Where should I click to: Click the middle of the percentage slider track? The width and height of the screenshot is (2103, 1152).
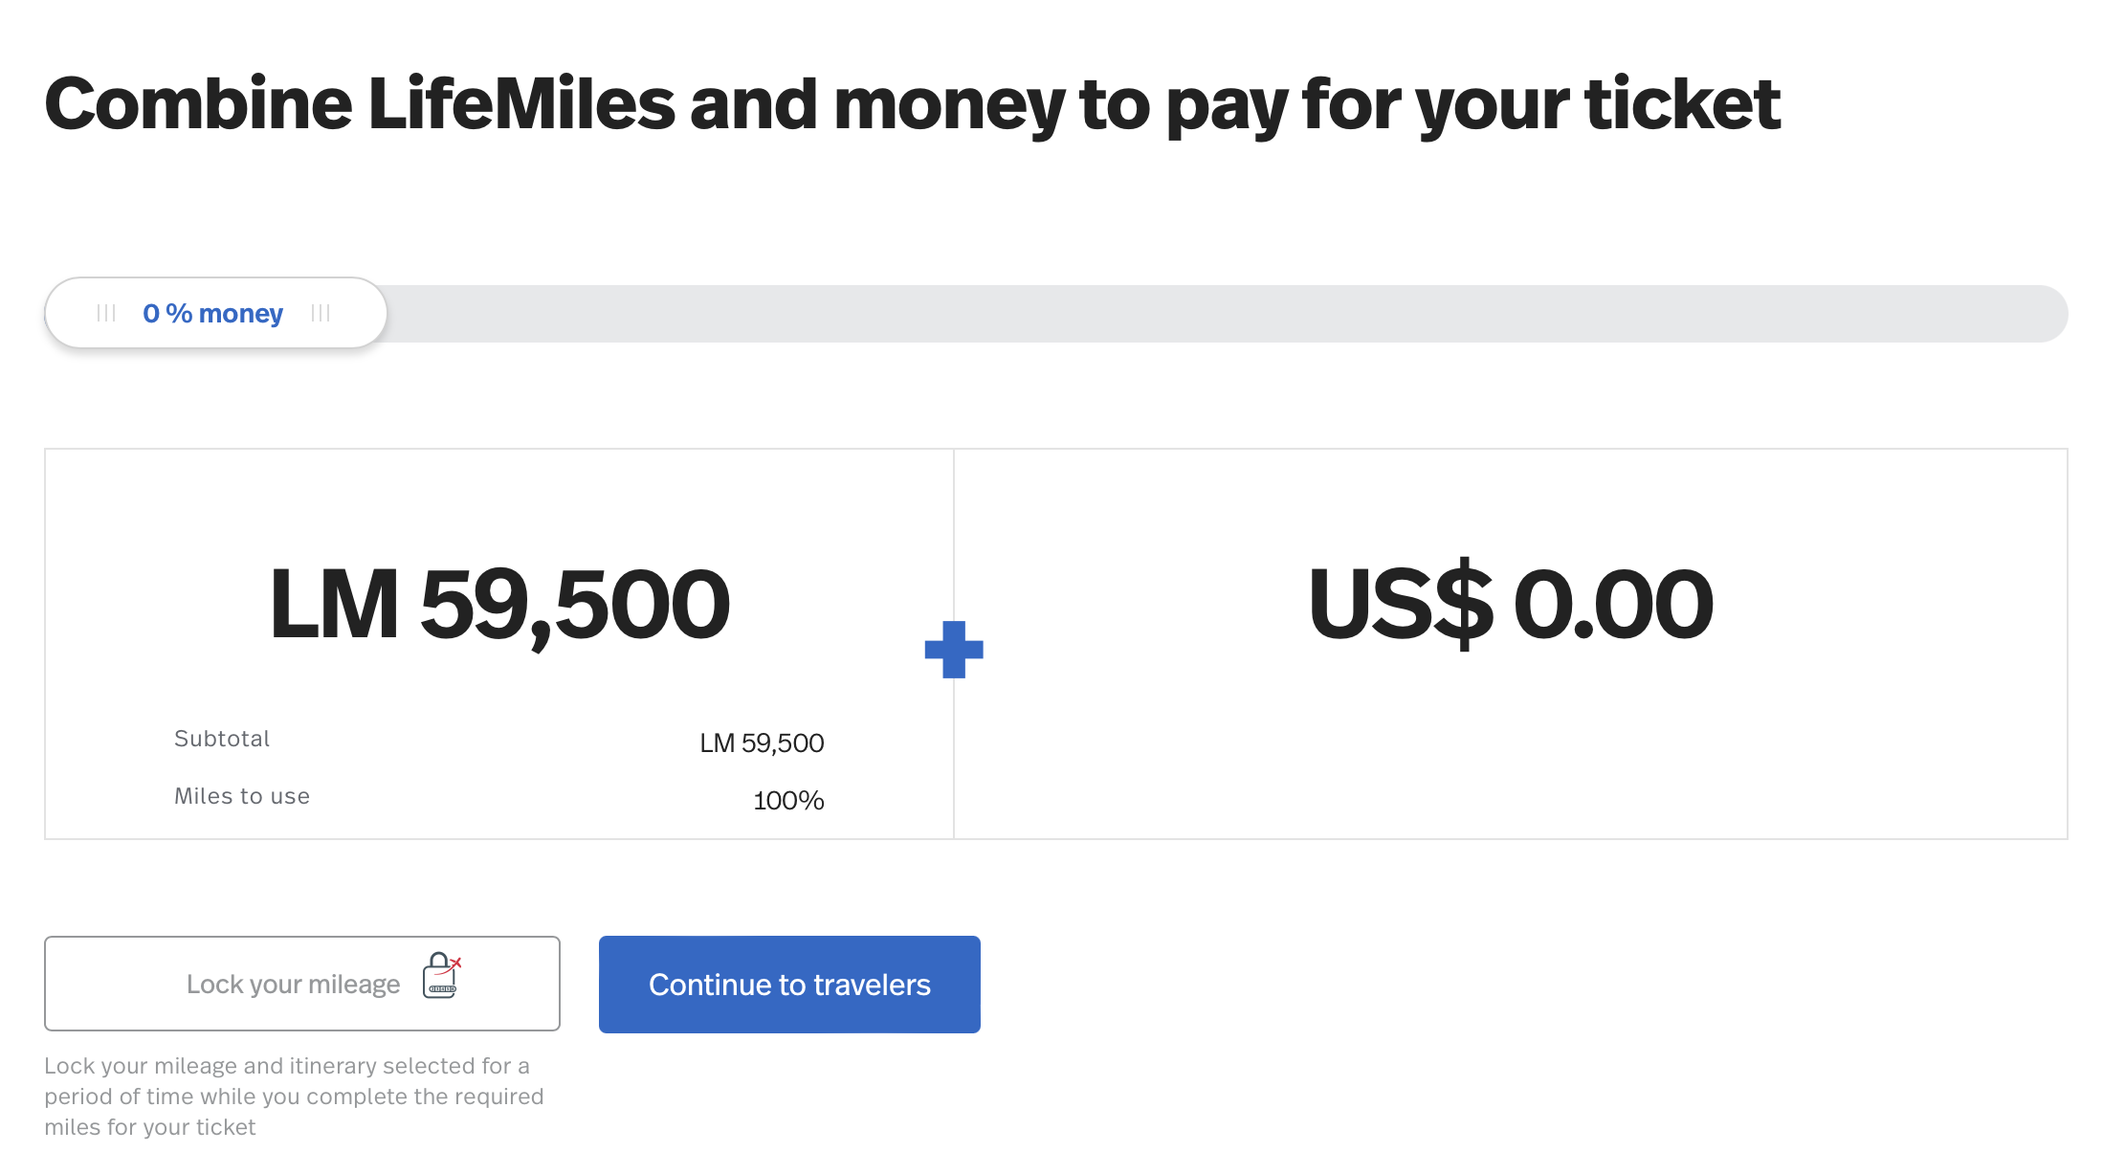click(1056, 314)
